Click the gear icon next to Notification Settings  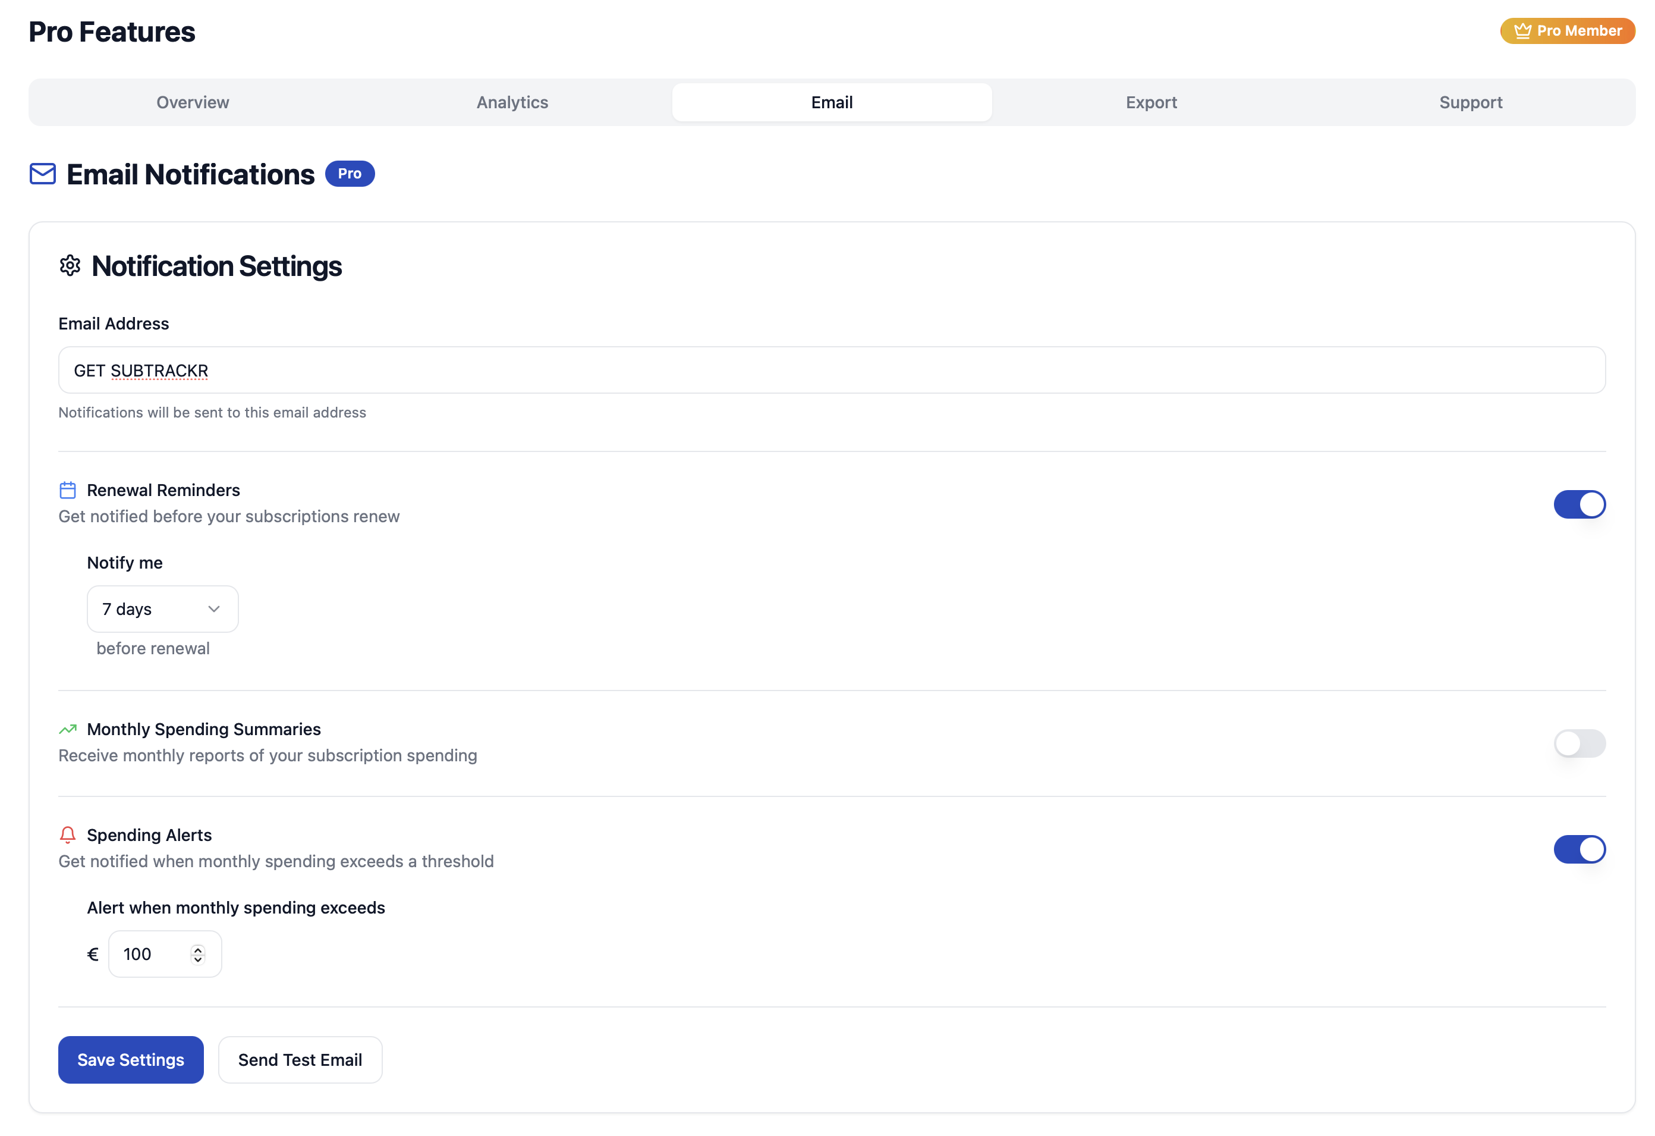click(x=70, y=266)
